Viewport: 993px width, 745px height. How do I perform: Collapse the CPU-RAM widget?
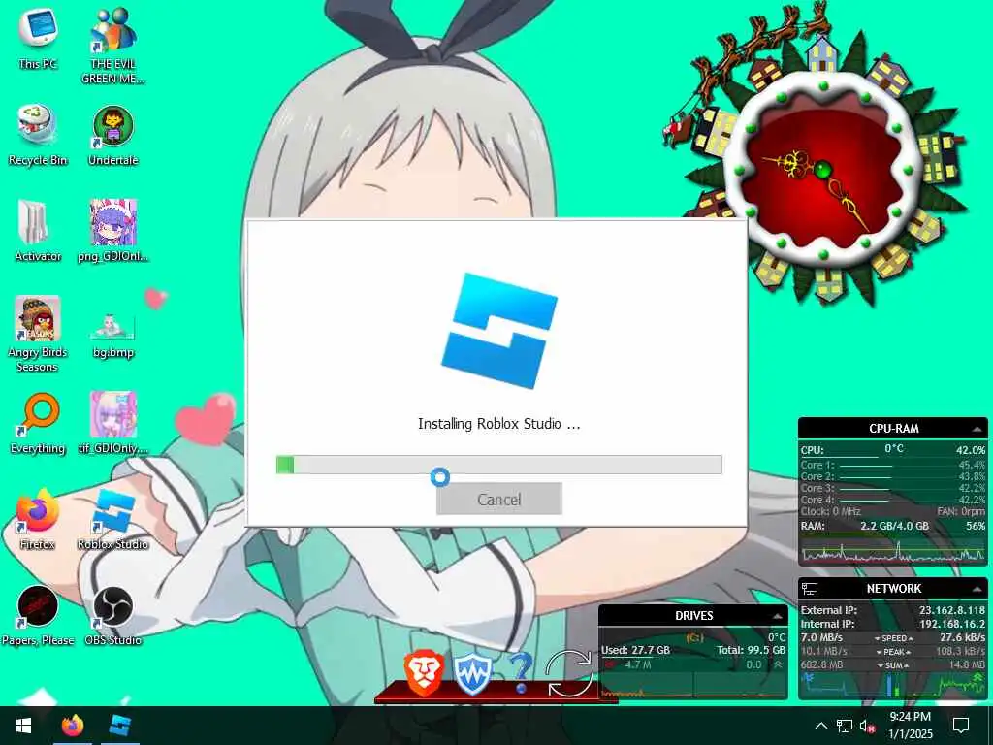(x=977, y=429)
